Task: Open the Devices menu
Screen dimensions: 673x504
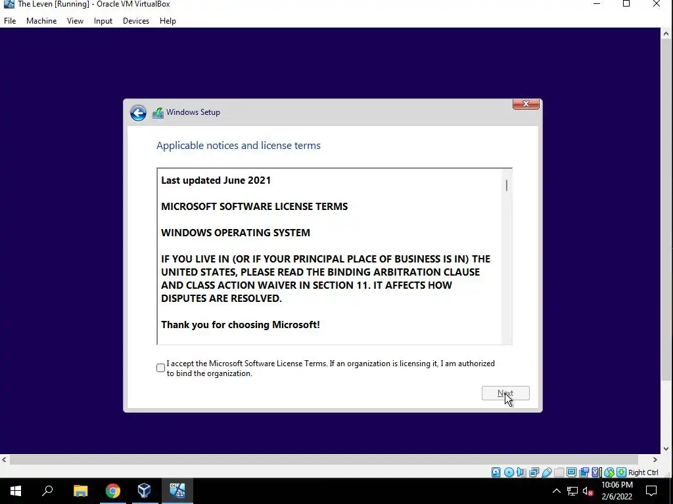Action: click(x=135, y=20)
